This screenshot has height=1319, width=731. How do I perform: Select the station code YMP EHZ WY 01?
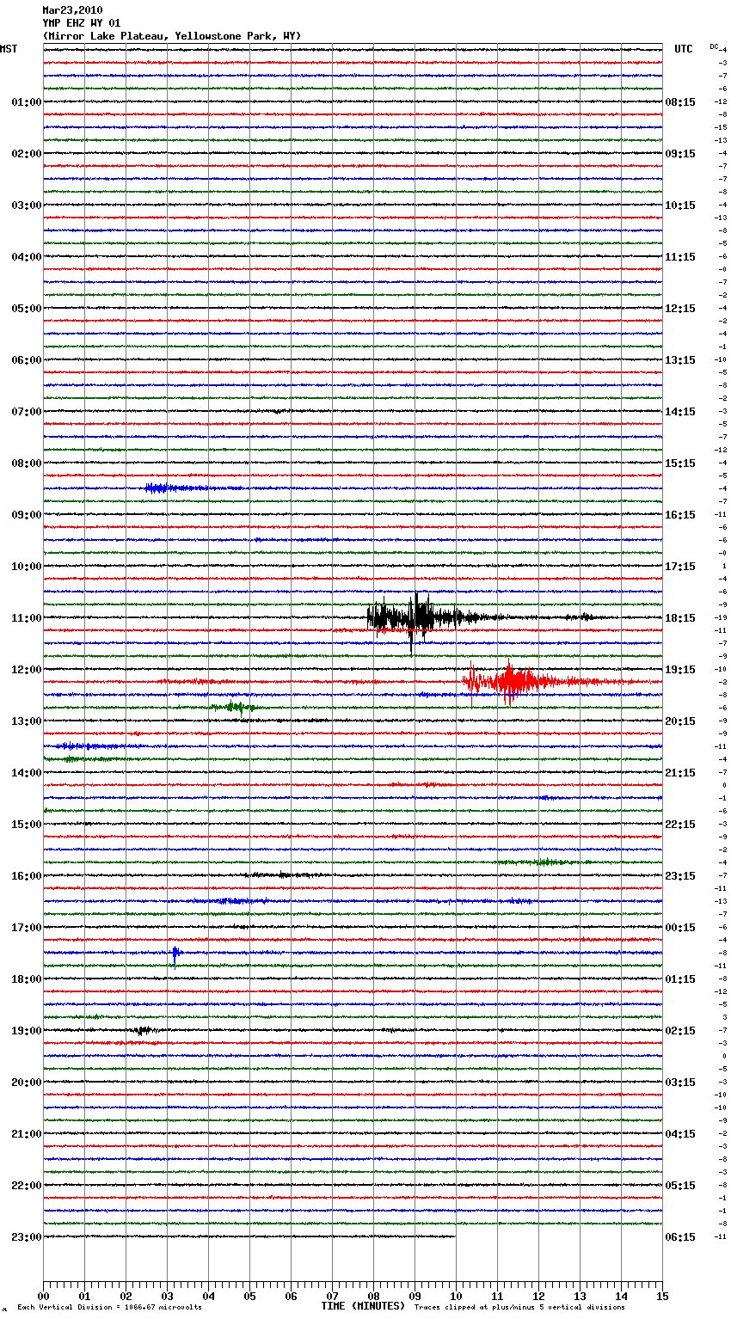tap(82, 23)
